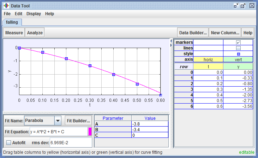Click y cell with value -2.73

(x=238, y=100)
